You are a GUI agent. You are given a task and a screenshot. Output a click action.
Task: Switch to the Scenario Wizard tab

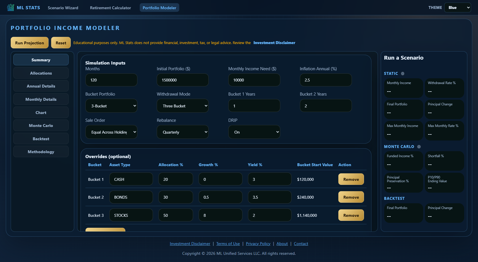coord(63,8)
